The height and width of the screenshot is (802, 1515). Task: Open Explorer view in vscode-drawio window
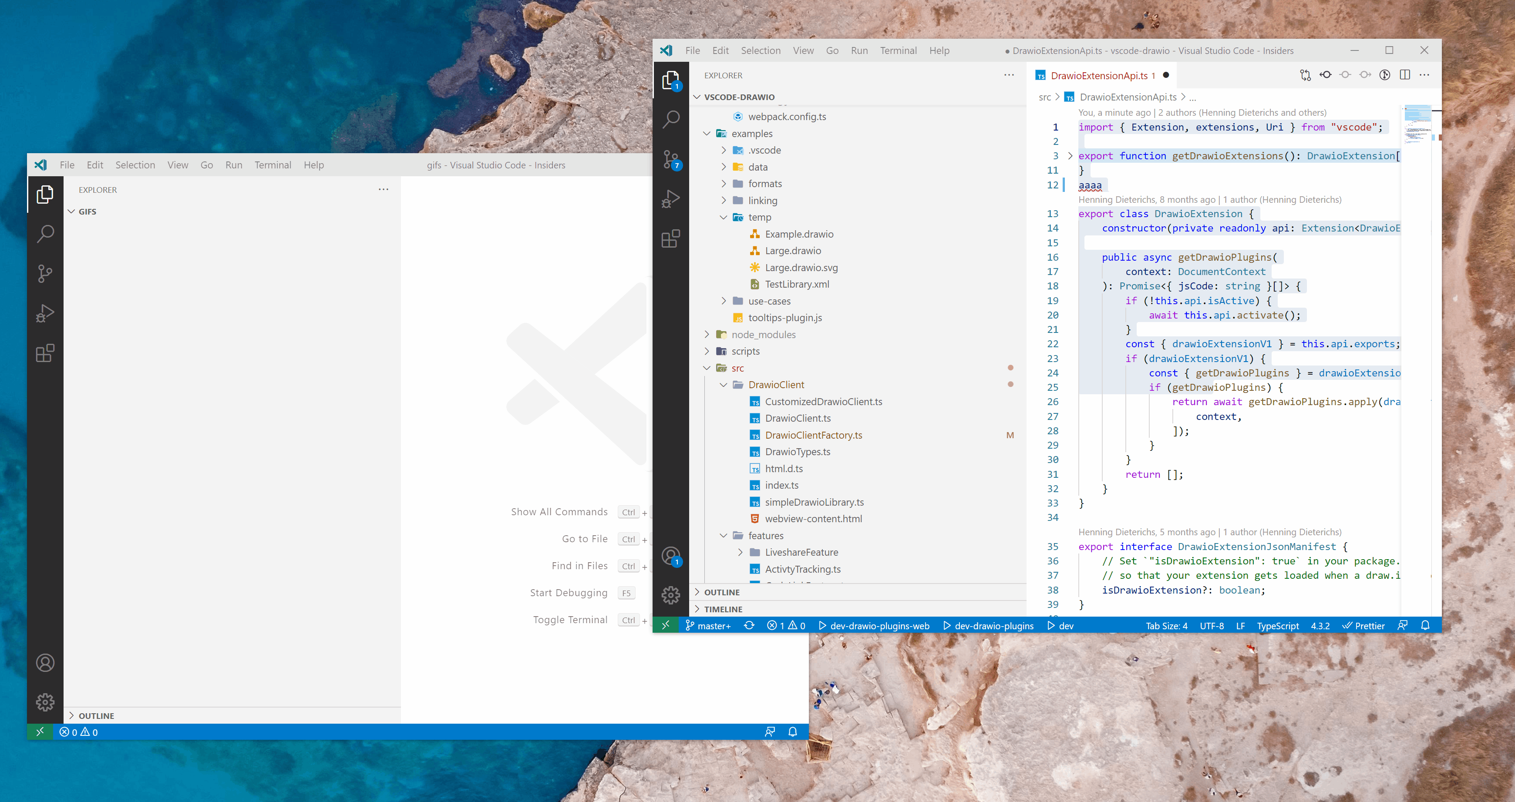pos(670,80)
